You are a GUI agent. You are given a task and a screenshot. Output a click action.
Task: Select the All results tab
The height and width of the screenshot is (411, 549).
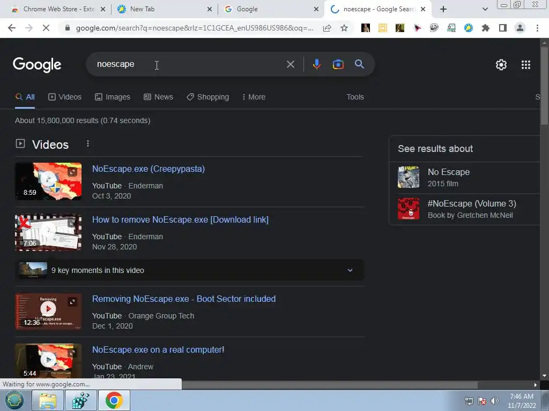25,97
